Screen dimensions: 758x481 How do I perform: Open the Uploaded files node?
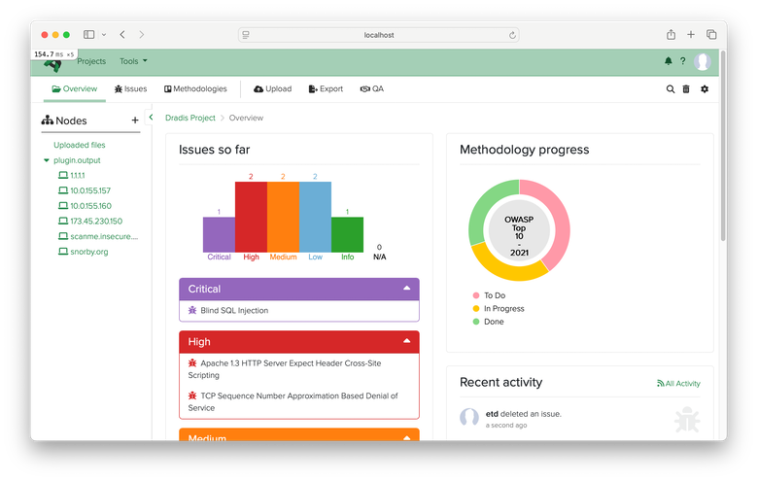coord(80,145)
